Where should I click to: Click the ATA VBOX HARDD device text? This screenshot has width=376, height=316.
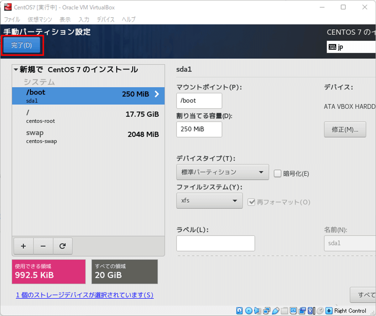click(x=350, y=107)
